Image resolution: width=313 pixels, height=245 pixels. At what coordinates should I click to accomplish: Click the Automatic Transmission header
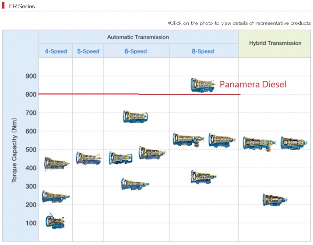(x=138, y=37)
